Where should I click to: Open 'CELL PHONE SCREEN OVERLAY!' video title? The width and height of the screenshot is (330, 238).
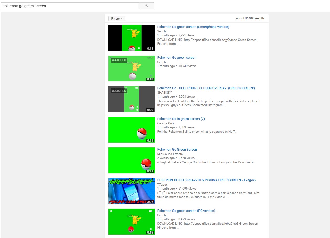[x=206, y=88]
